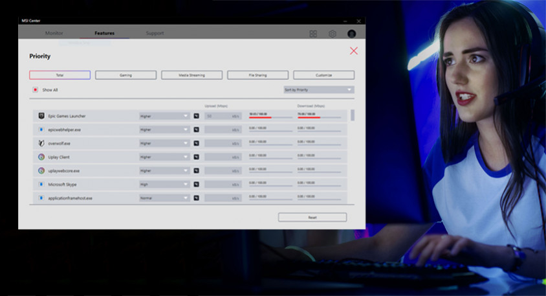Click the bandwidth limit field for Microsoft Skype
This screenshot has height=296, width=546.
223,184
